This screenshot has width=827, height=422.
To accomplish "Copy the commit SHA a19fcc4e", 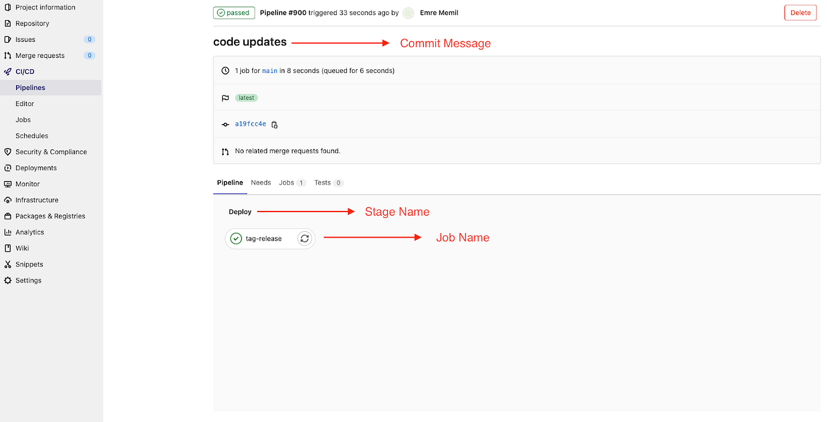I will click(x=274, y=124).
